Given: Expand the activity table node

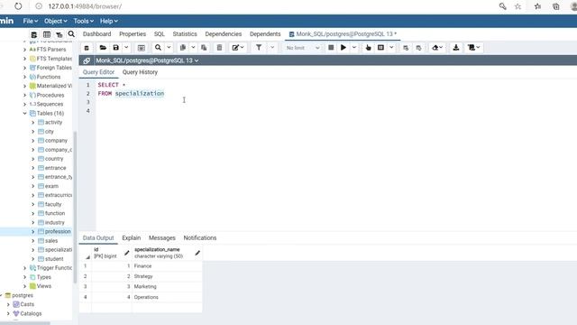Looking at the screenshot, I should click(32, 123).
